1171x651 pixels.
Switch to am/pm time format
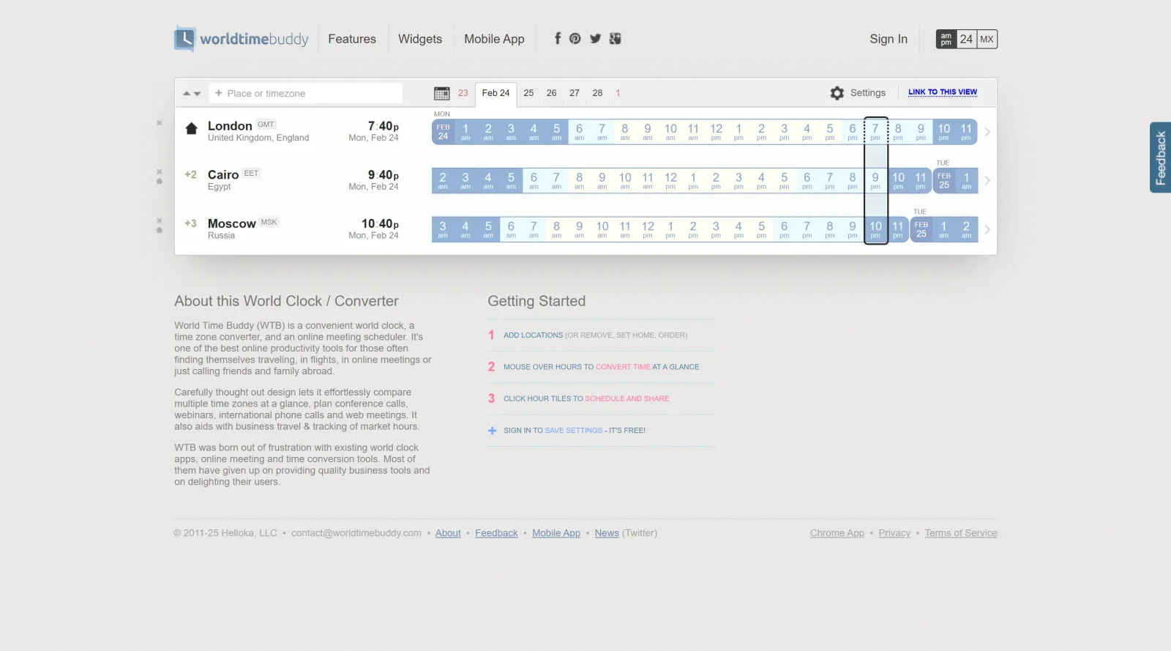[x=946, y=39]
